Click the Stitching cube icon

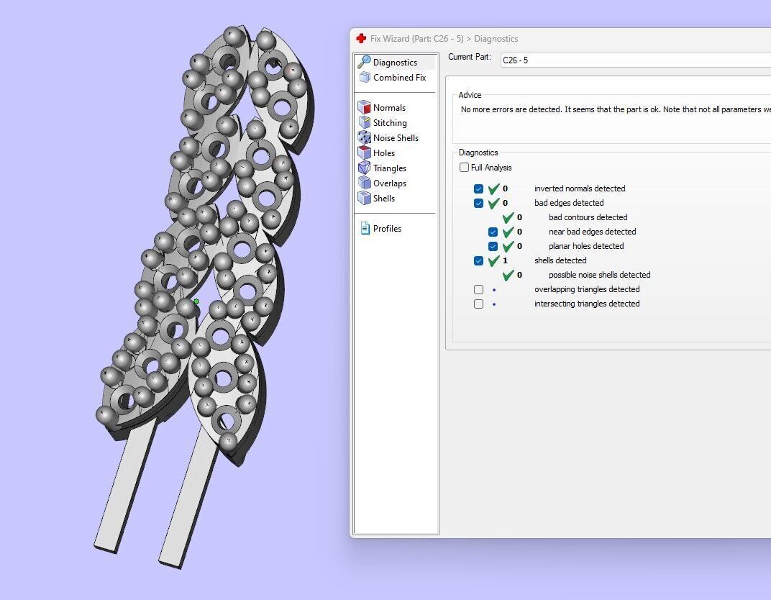point(364,122)
